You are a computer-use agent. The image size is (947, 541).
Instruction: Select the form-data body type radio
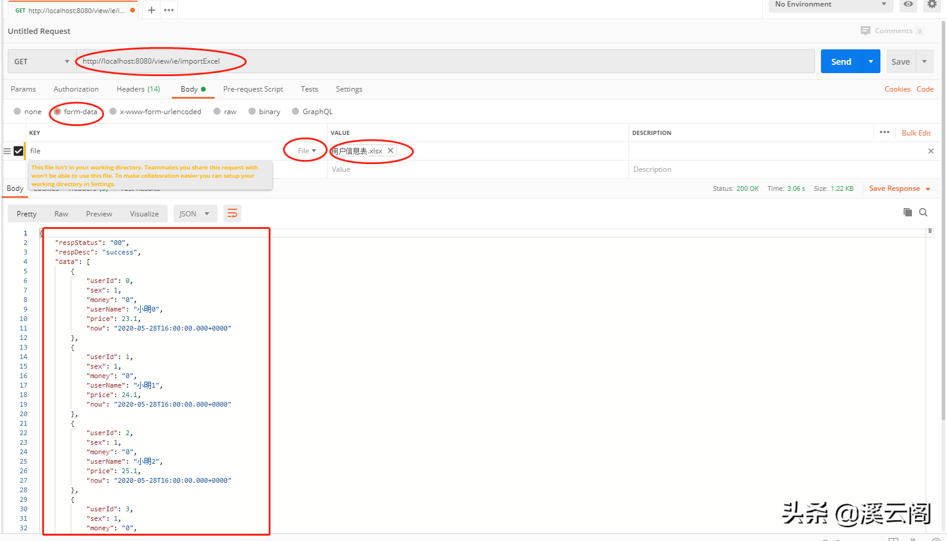click(x=58, y=111)
